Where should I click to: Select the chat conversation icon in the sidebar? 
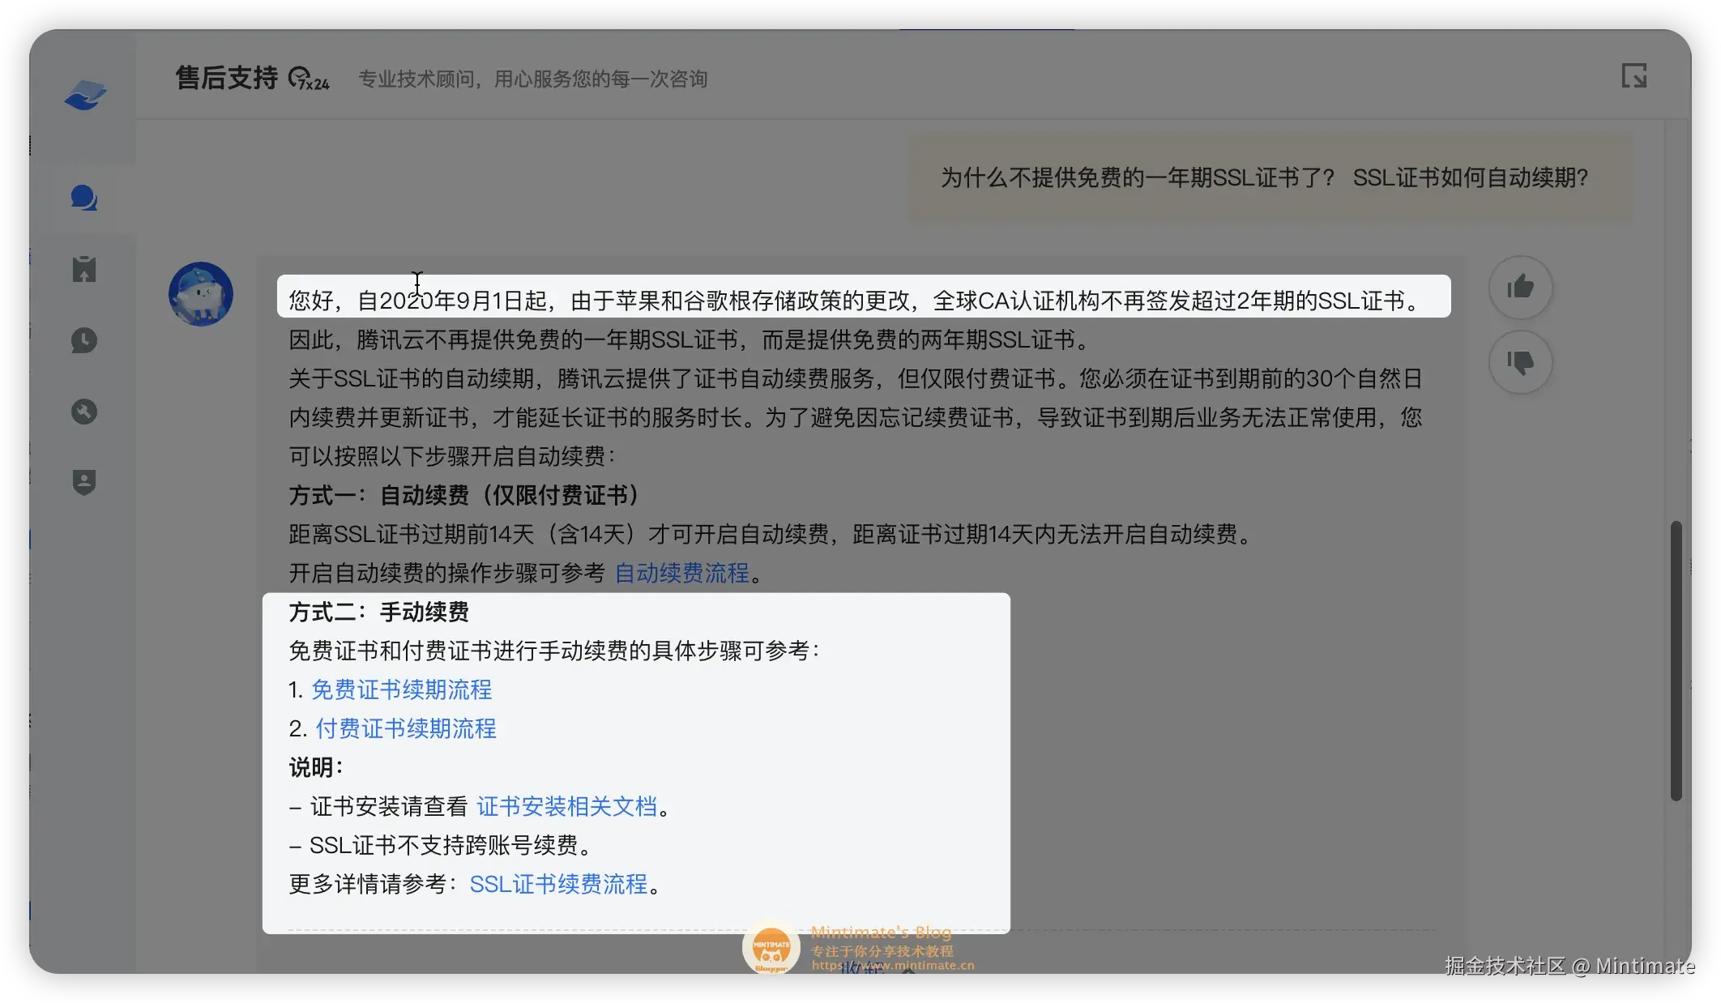[84, 195]
